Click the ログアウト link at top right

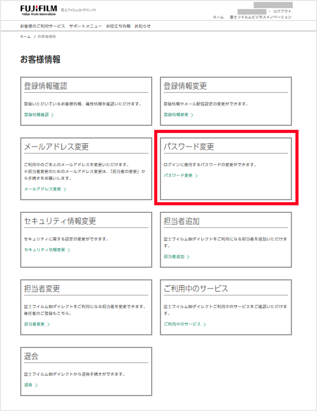click(x=282, y=11)
